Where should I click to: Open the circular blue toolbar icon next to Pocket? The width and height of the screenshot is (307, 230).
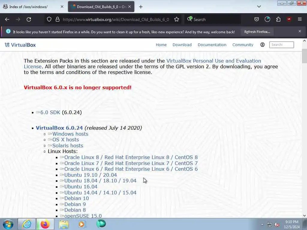click(267, 19)
